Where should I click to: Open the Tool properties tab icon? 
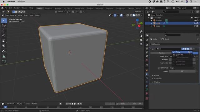pyautogui.click(x=147, y=40)
